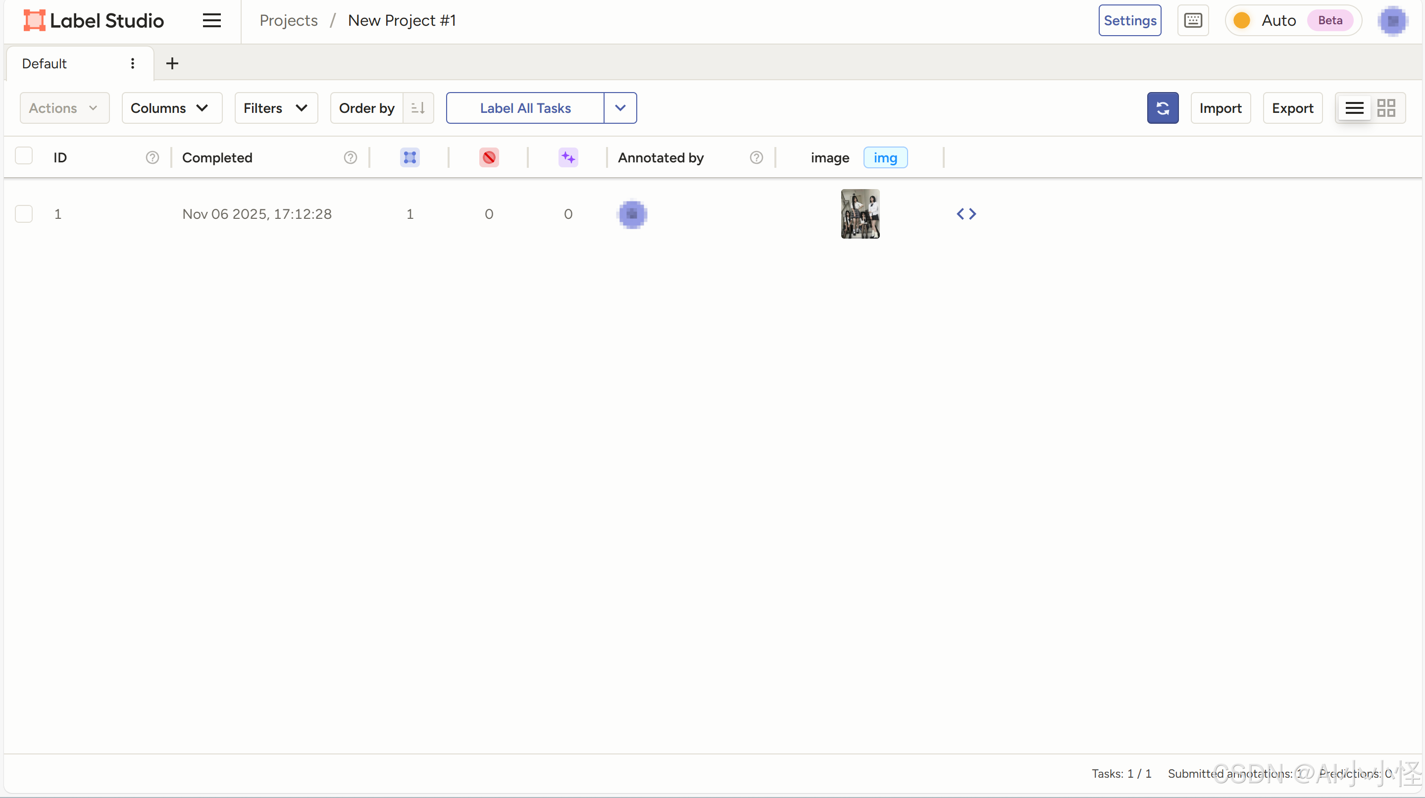Click the predictions sparkle column icon
This screenshot has height=798, width=1425.
click(x=567, y=157)
